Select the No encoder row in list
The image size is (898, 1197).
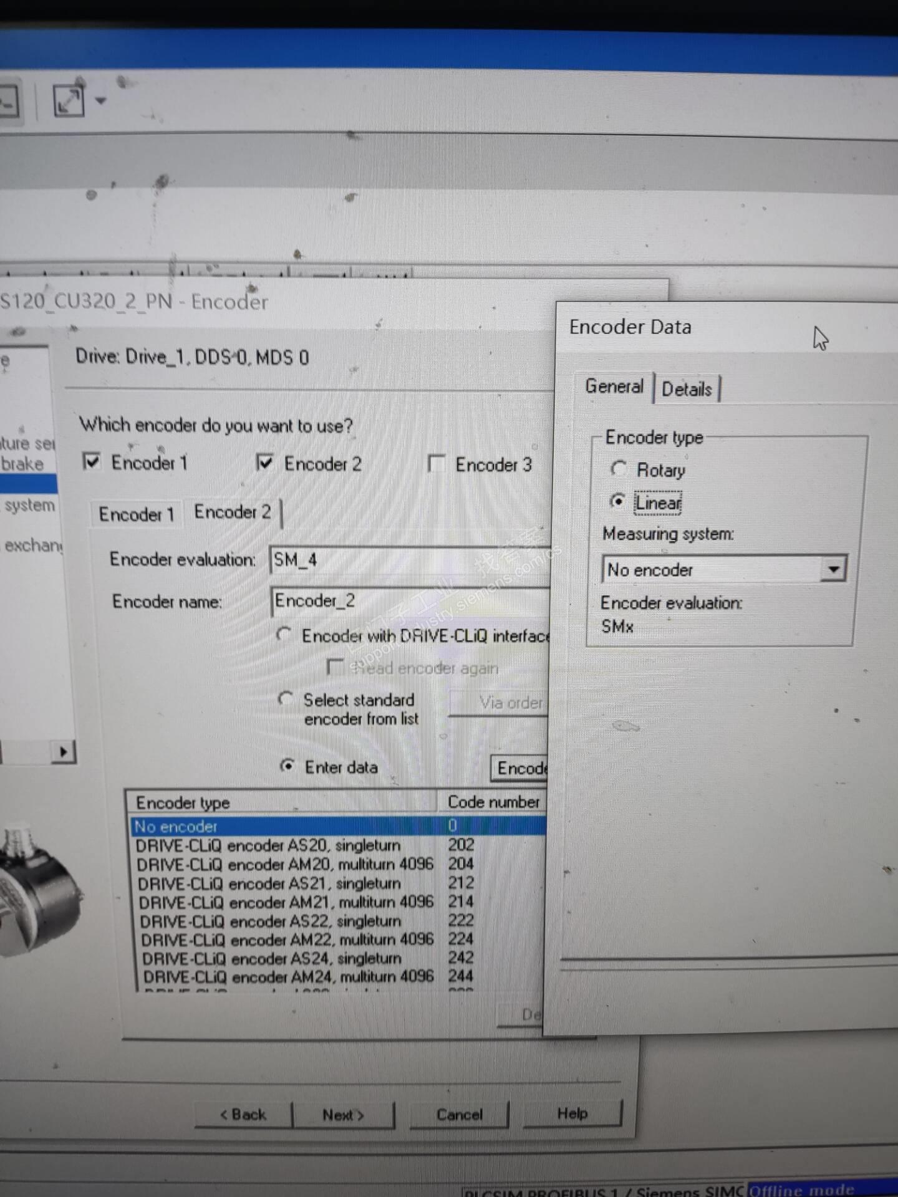tap(338, 826)
